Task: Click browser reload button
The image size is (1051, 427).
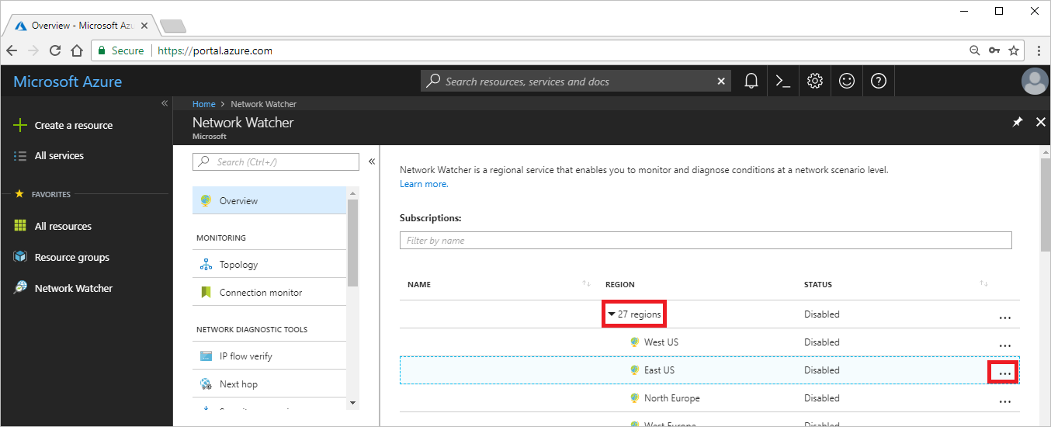Action: coord(54,50)
